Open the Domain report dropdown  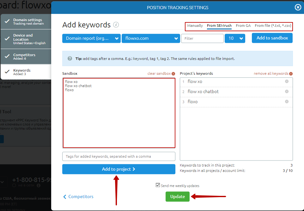click(x=91, y=38)
